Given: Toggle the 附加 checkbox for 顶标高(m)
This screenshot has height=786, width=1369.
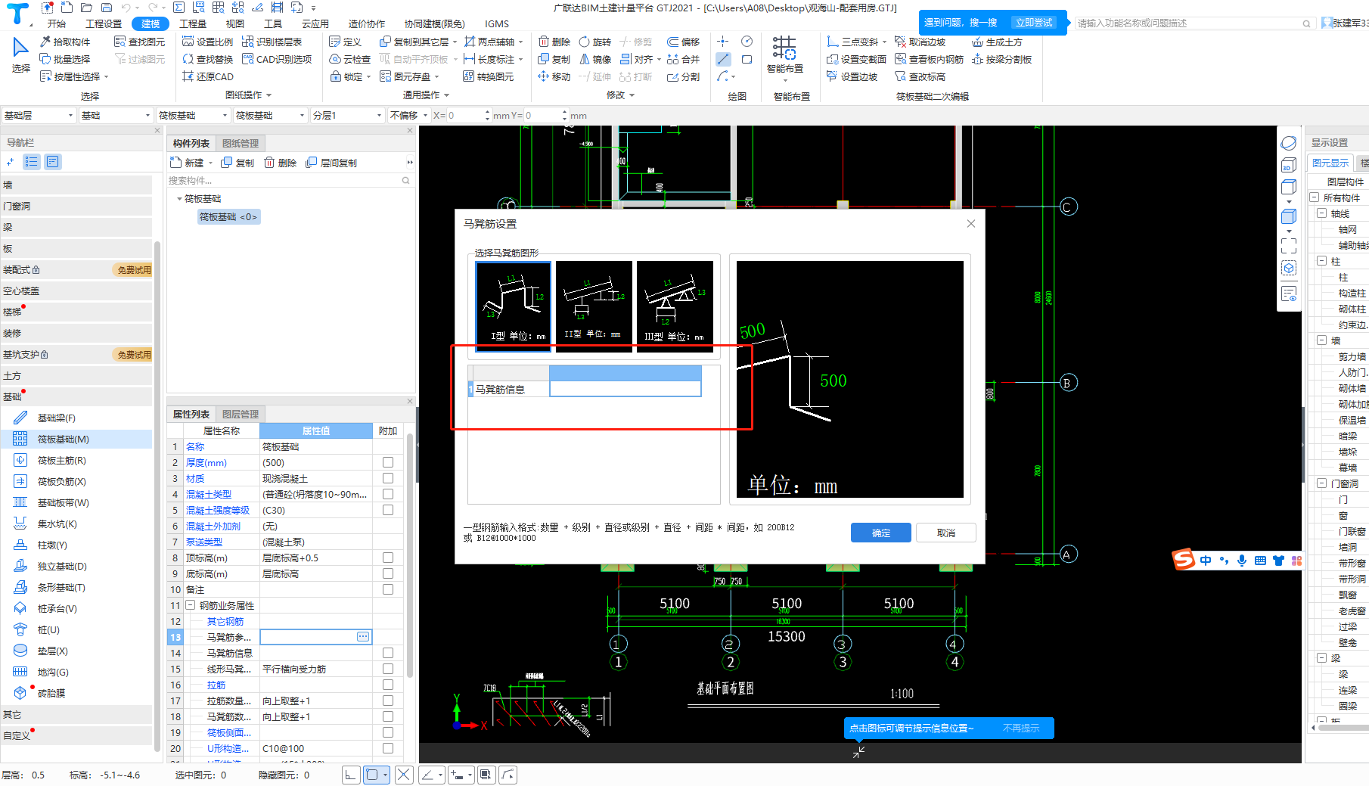Looking at the screenshot, I should 388,558.
